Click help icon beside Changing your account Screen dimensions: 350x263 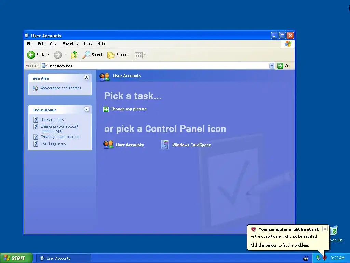[x=36, y=127]
